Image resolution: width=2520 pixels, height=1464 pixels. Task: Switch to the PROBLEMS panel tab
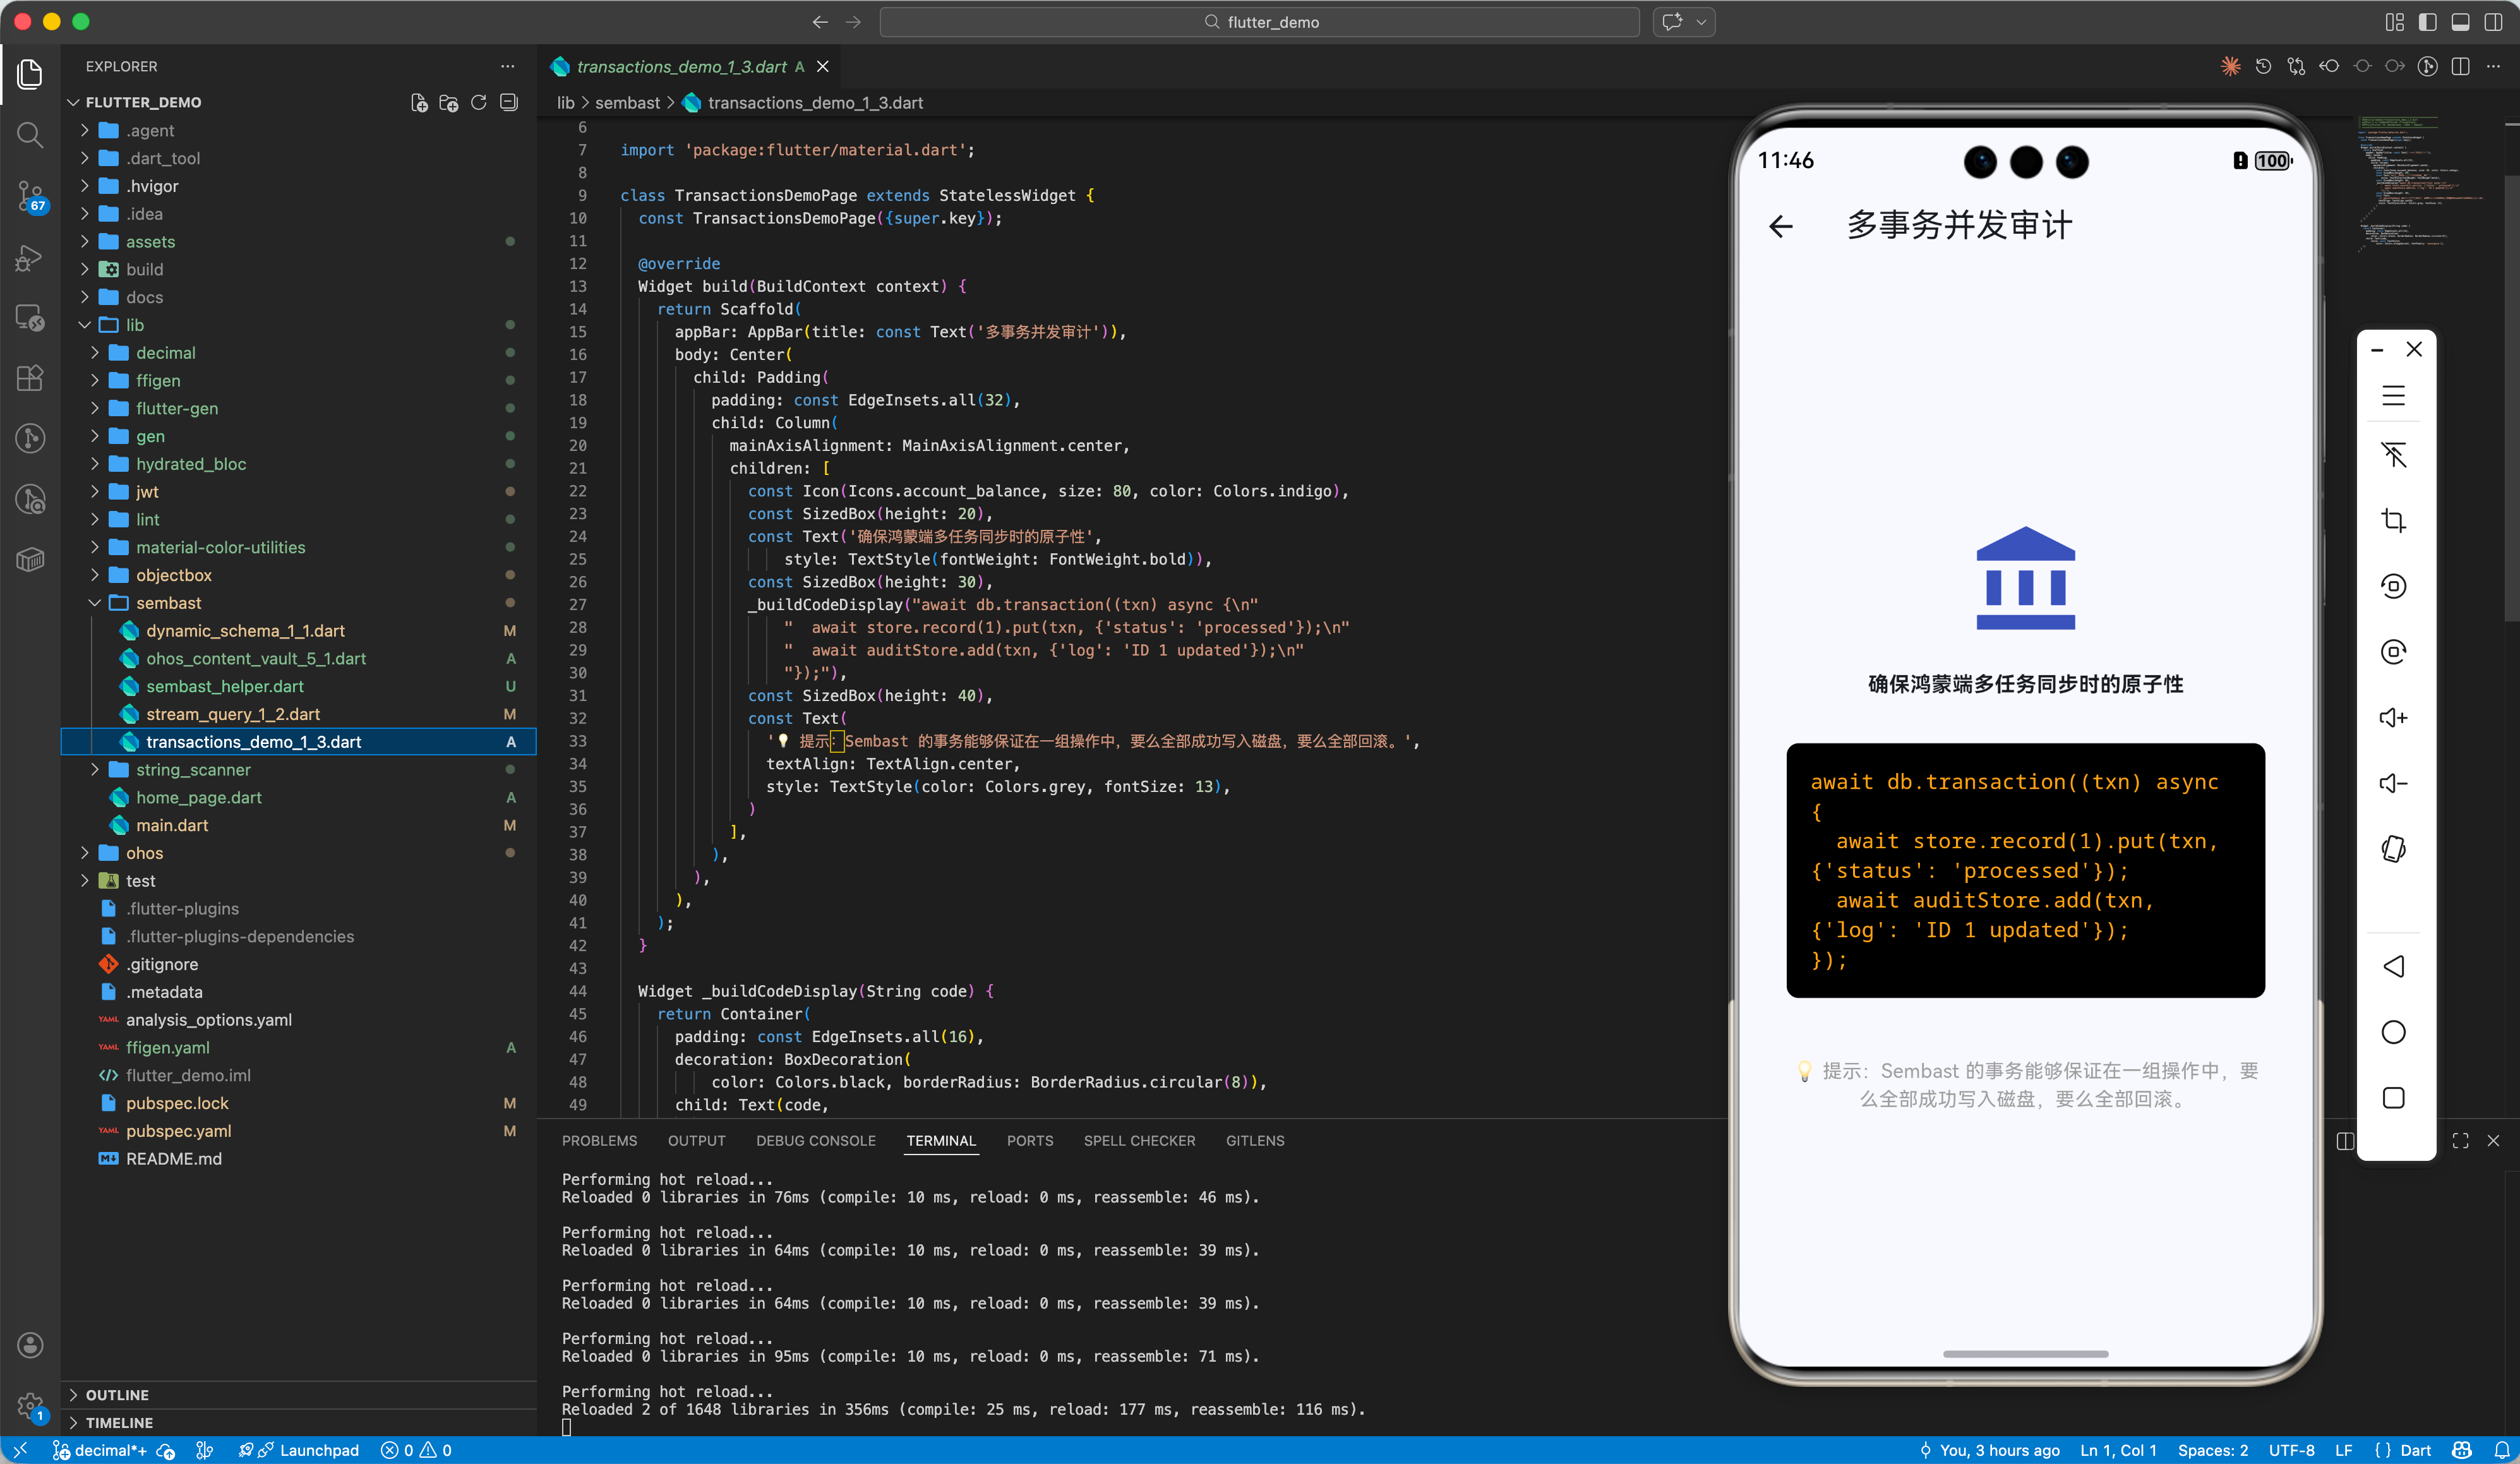[x=599, y=1140]
